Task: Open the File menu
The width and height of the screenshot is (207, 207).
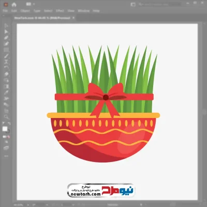Action: [x=5, y=11]
